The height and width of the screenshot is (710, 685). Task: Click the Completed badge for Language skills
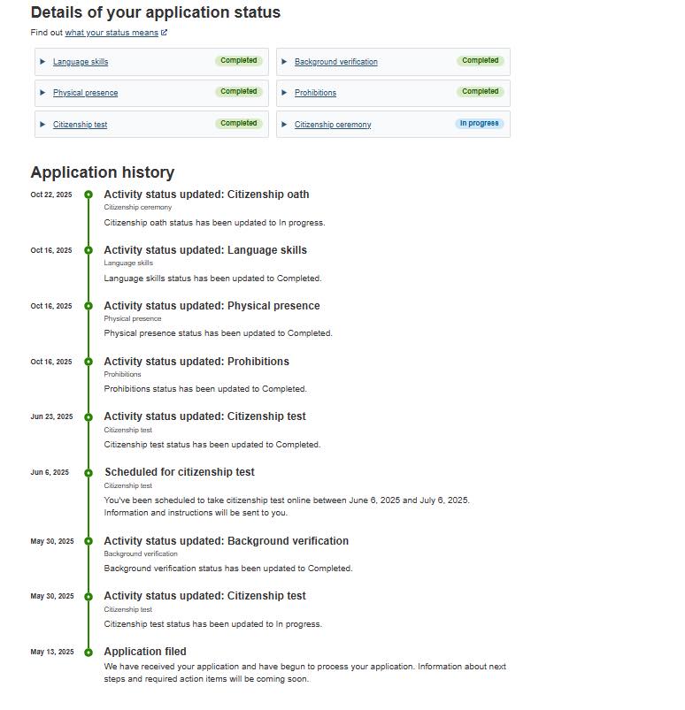pyautogui.click(x=238, y=61)
